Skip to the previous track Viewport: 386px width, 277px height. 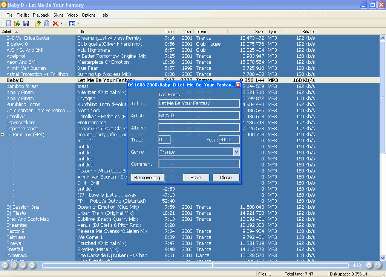pyautogui.click(x=5, y=265)
